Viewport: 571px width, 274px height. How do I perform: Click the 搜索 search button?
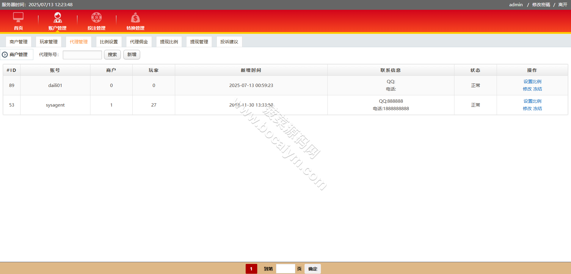point(112,55)
